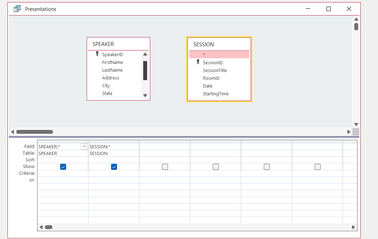Maximize the Presentations query window
Screen dimensions: 378x239
coord(328,9)
